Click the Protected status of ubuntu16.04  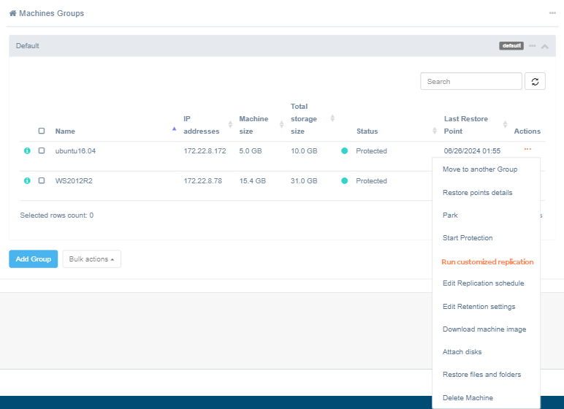[372, 151]
